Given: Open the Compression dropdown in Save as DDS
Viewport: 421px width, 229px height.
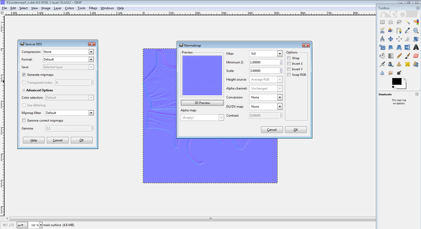Looking at the screenshot, I should (68, 52).
